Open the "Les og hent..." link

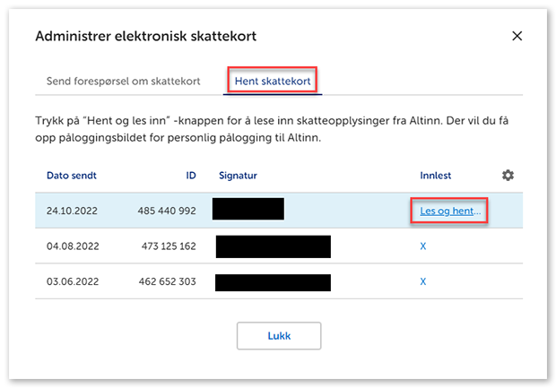(x=450, y=211)
